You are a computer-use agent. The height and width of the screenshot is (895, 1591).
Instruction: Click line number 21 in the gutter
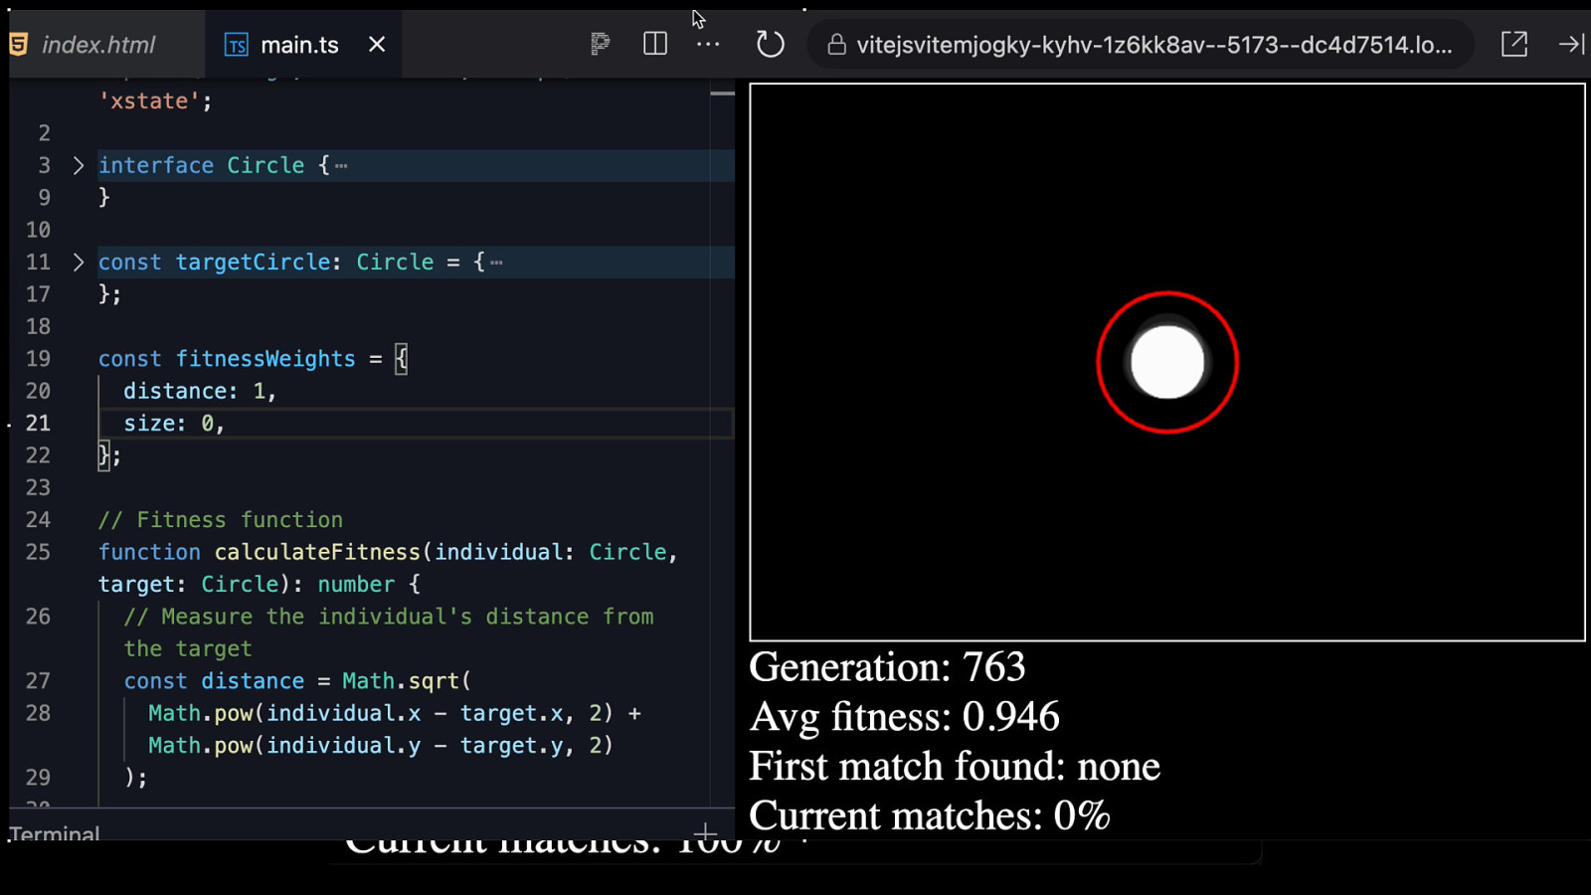[x=39, y=423]
